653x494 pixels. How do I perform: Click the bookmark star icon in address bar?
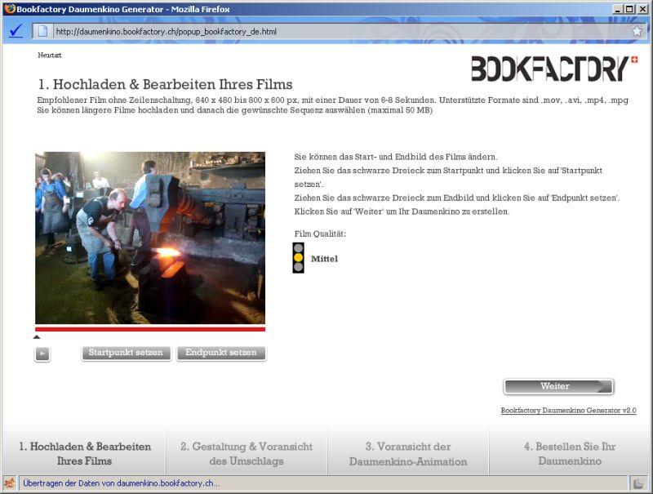637,31
